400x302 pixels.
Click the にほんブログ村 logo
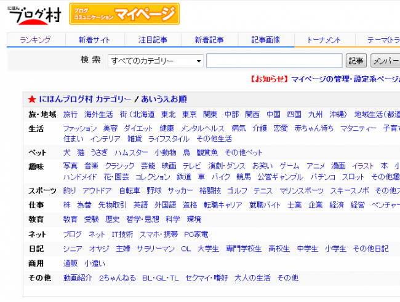pyautogui.click(x=34, y=15)
